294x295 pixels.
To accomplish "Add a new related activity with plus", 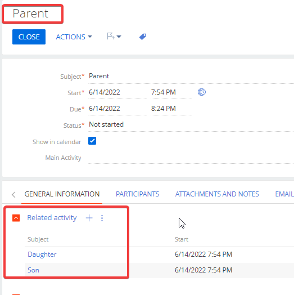I will click(89, 218).
